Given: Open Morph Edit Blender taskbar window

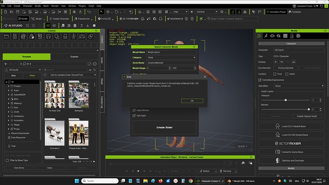Looking at the screenshot, I should (x=241, y=181).
